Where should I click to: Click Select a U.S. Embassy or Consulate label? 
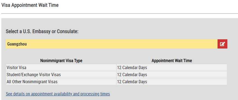pos(42,31)
